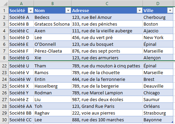Select cell with 789, rue Marcel Lampion
The image size is (175, 124).
click(107, 93)
